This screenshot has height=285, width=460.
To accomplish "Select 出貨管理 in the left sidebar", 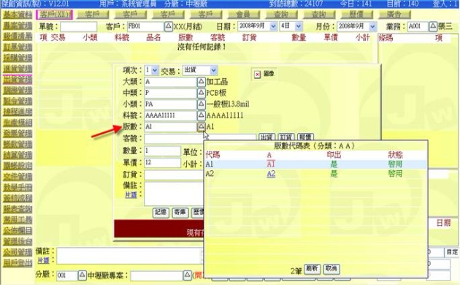I will [18, 79].
